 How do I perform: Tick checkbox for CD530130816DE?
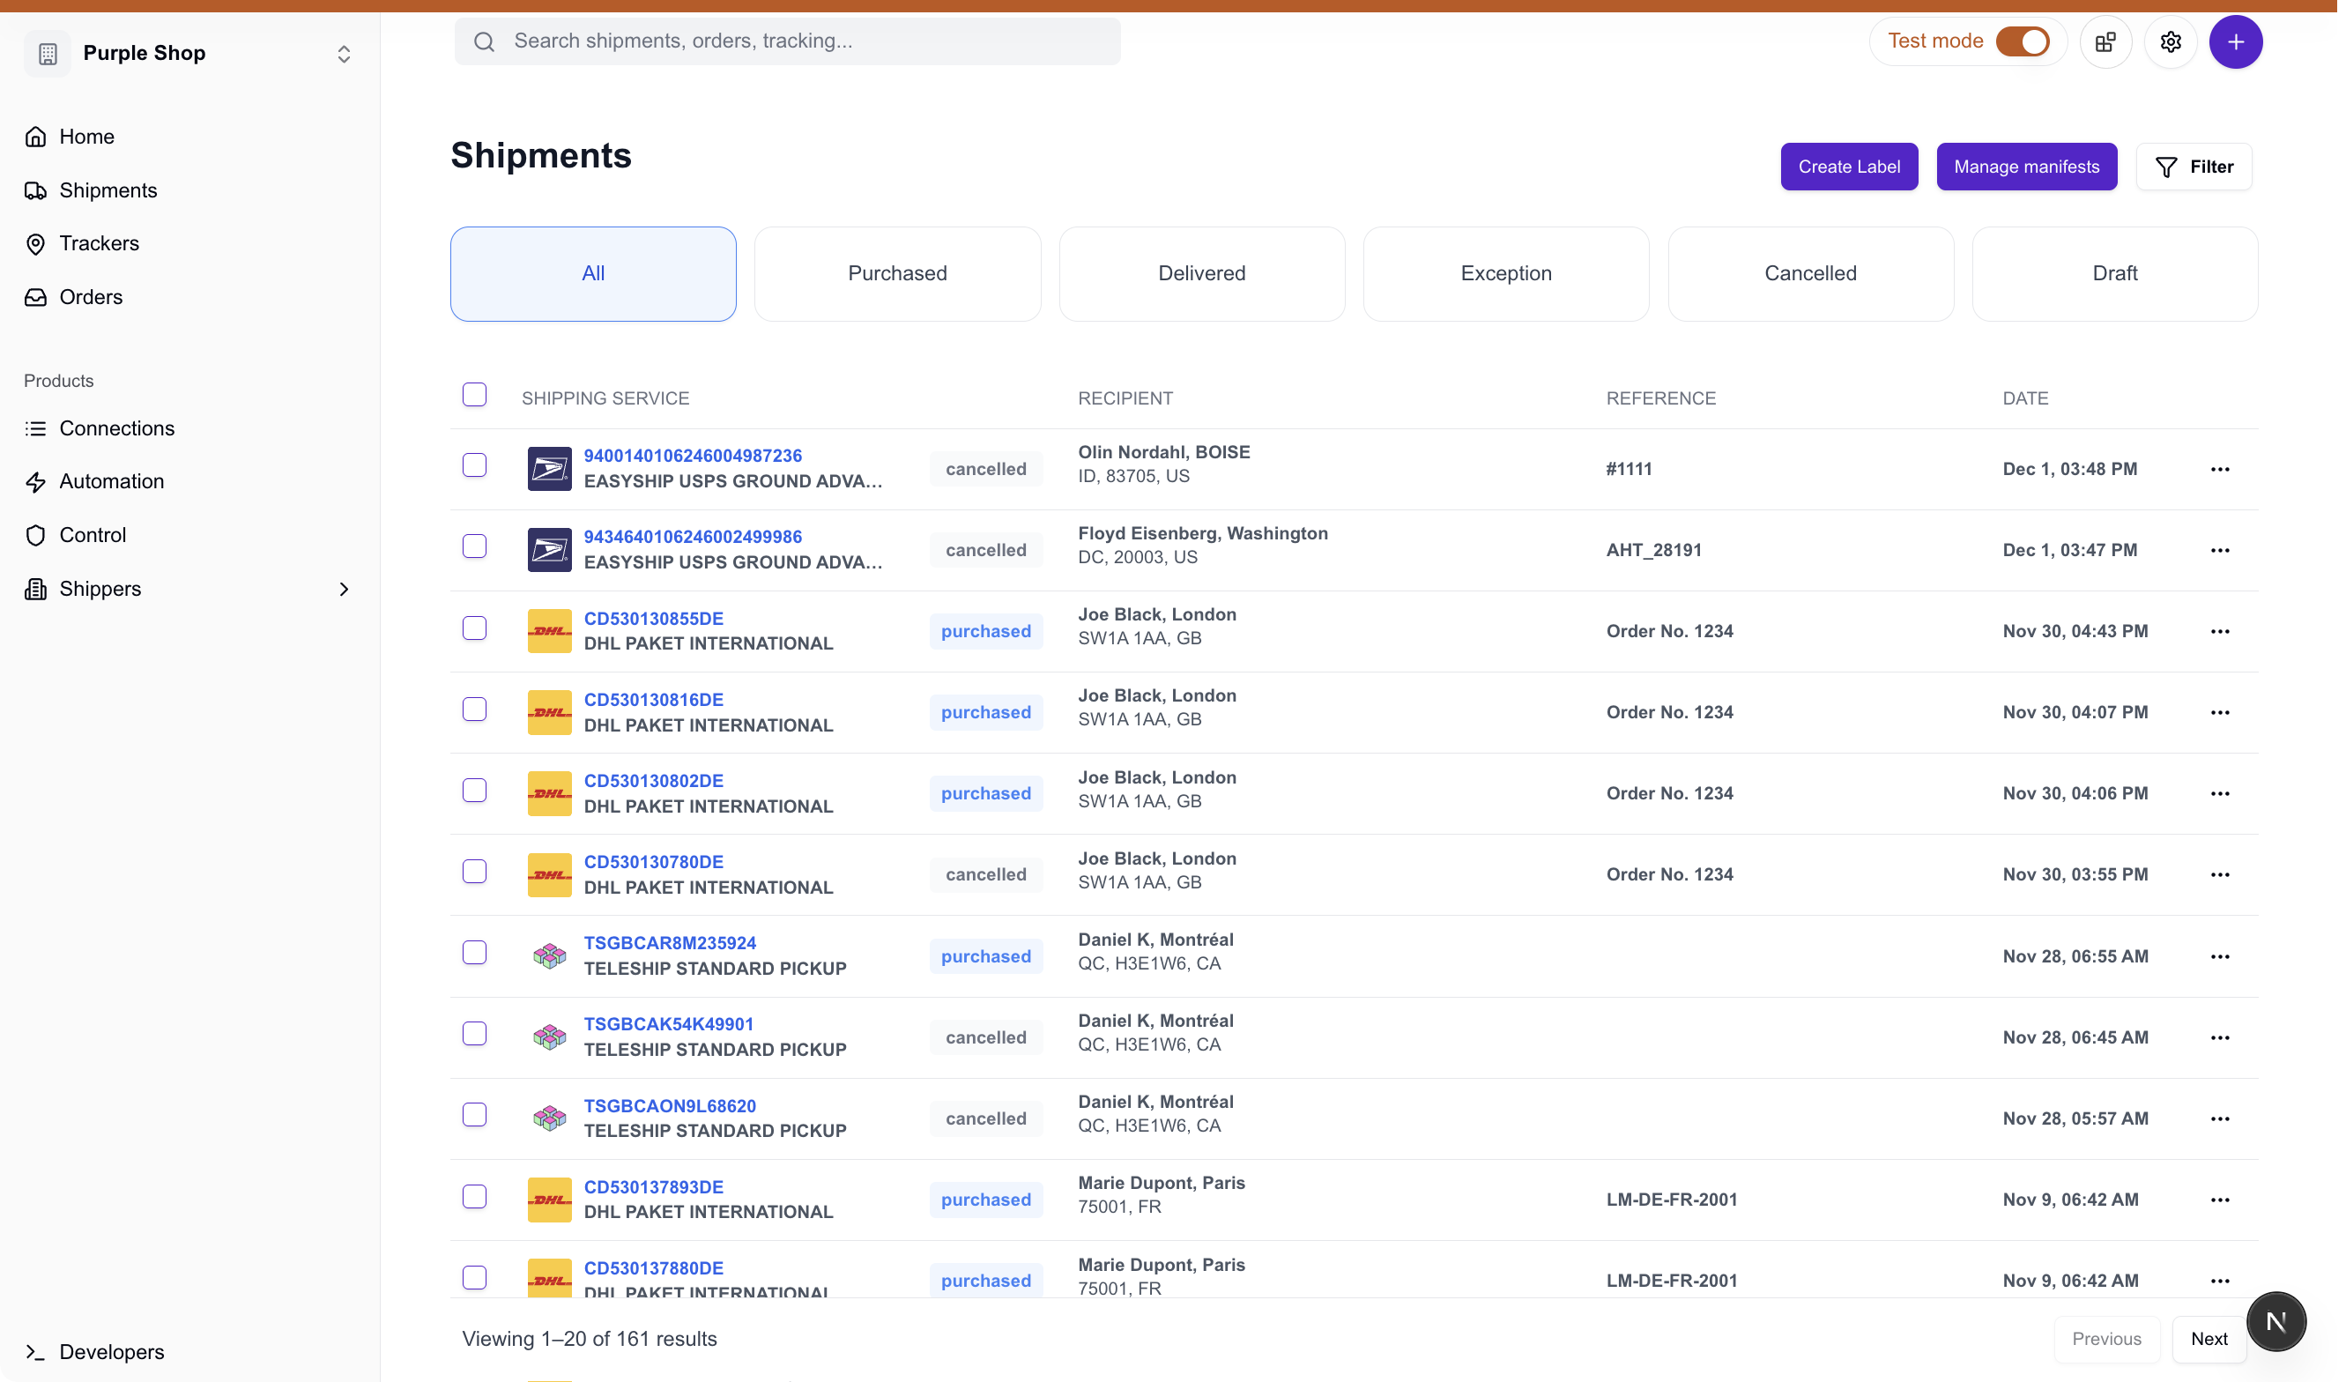pyautogui.click(x=475, y=709)
